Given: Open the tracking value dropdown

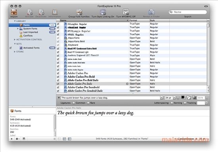Looking at the screenshot, I should [x=207, y=103].
